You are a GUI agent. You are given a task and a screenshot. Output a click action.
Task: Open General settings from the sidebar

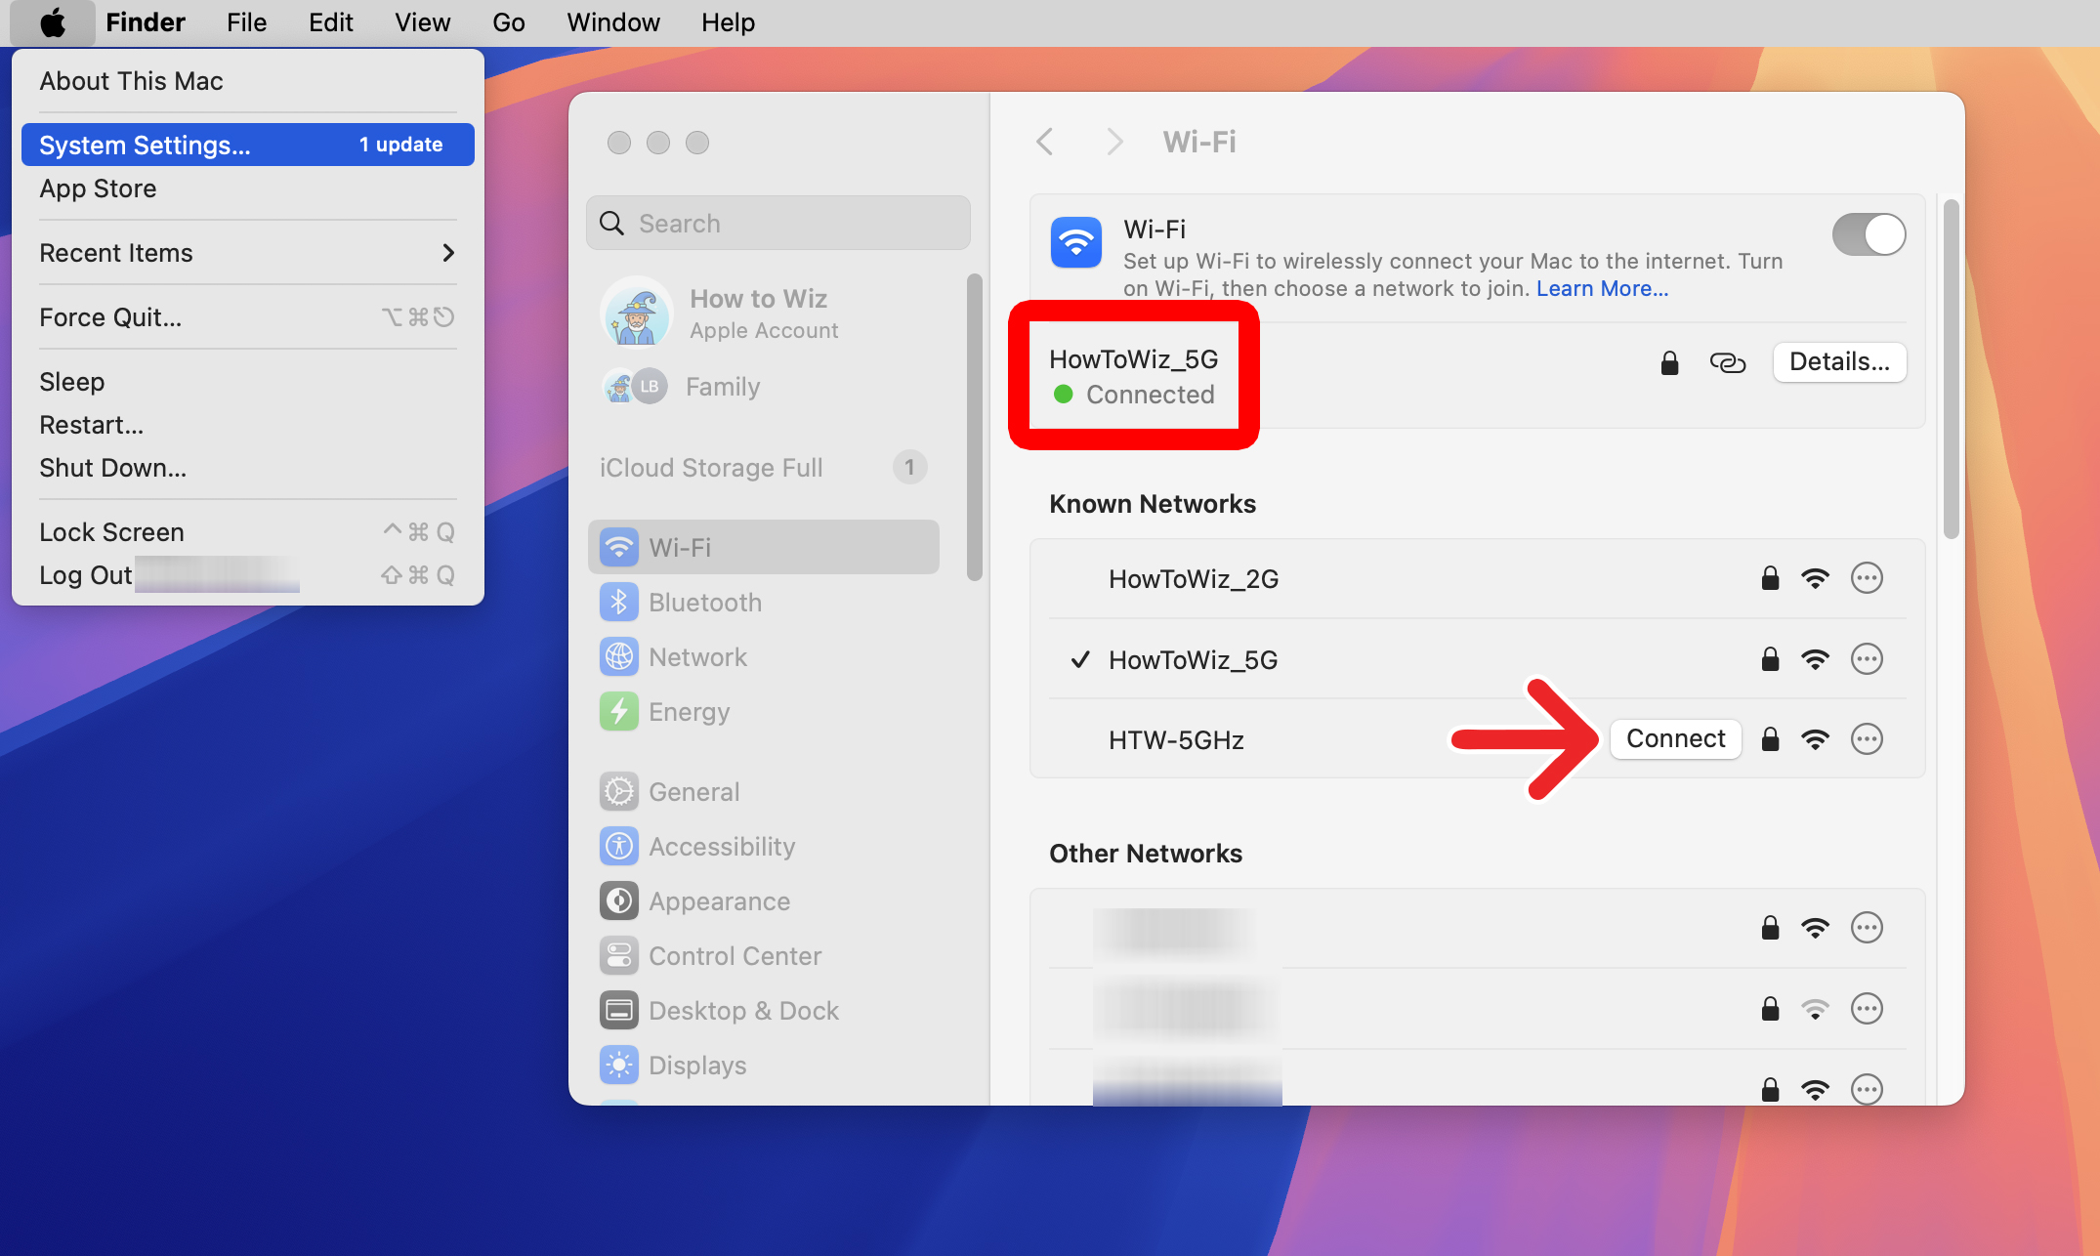[x=693, y=791]
